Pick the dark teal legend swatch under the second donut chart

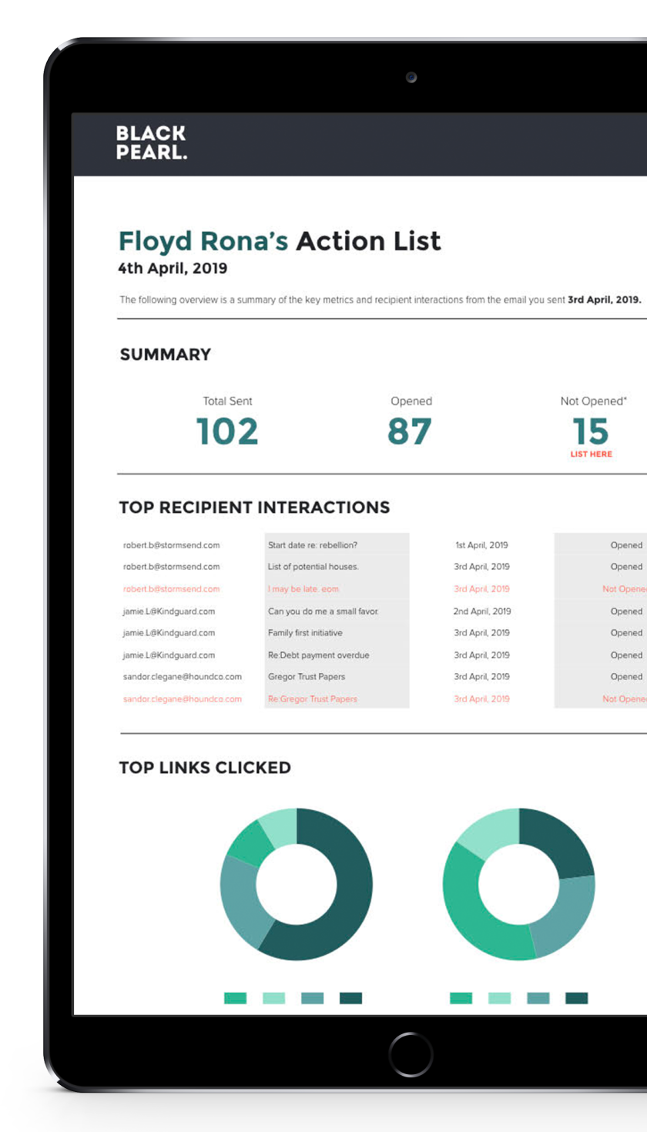577,998
